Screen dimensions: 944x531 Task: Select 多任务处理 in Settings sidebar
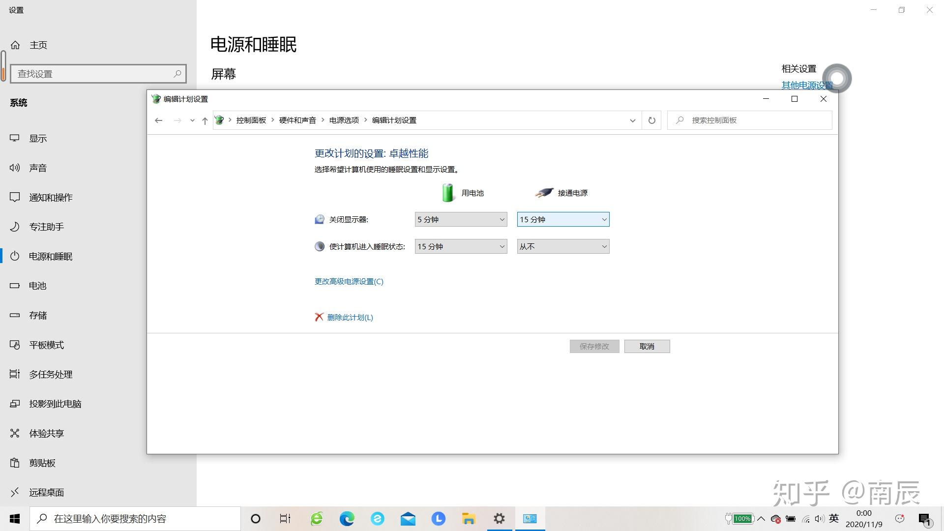tap(98, 375)
